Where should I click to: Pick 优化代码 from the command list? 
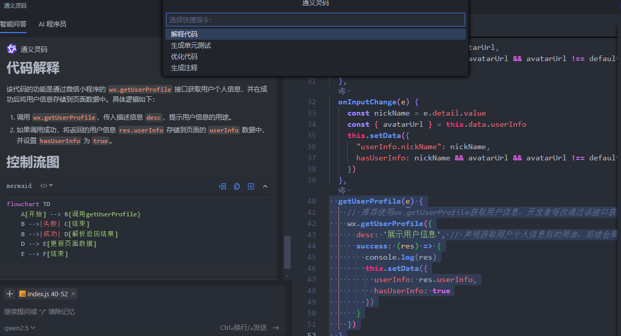pos(316,57)
